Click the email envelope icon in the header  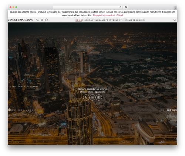[42, 20]
